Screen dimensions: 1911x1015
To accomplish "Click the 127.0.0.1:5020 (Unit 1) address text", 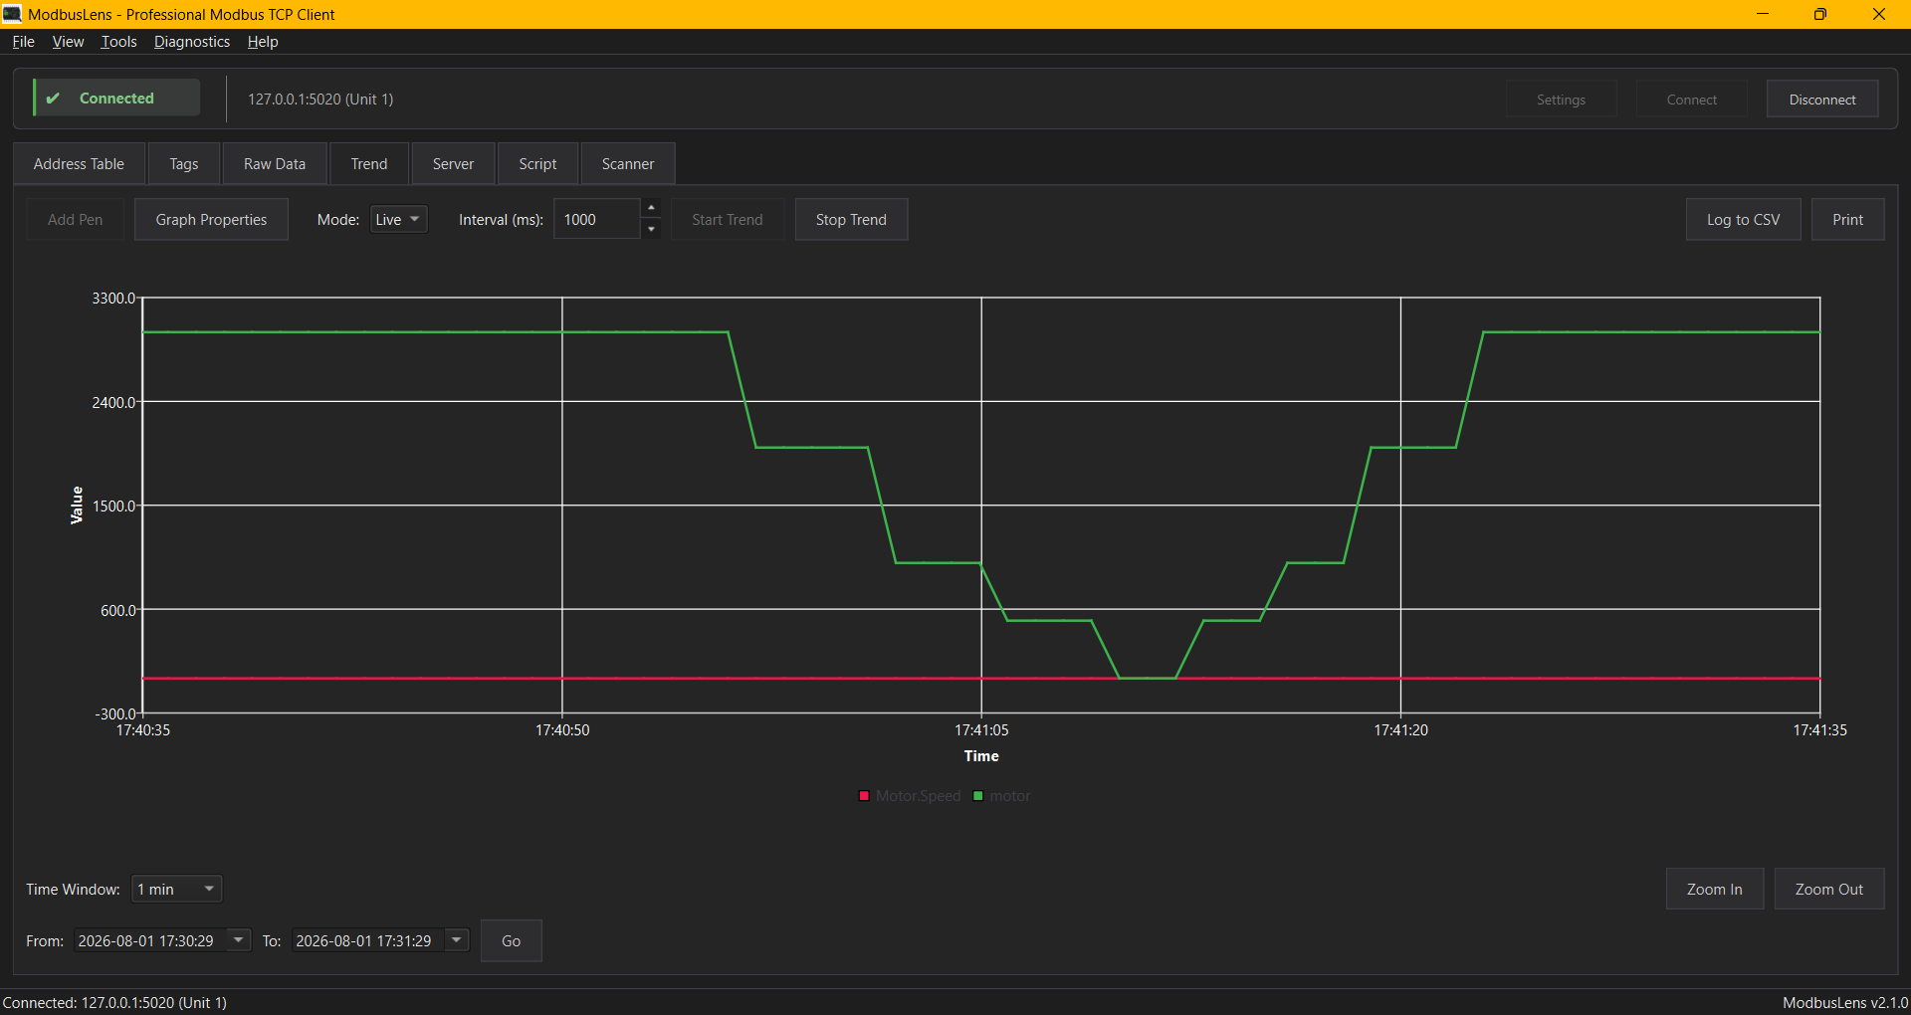I will [320, 100].
